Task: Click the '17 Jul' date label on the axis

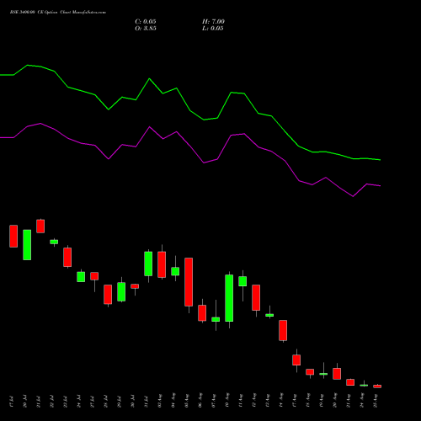Action: [x=11, y=402]
